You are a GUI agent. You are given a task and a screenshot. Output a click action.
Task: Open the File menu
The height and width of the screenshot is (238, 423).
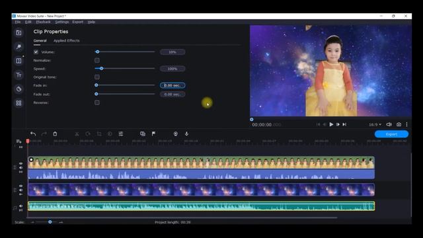tap(18, 22)
